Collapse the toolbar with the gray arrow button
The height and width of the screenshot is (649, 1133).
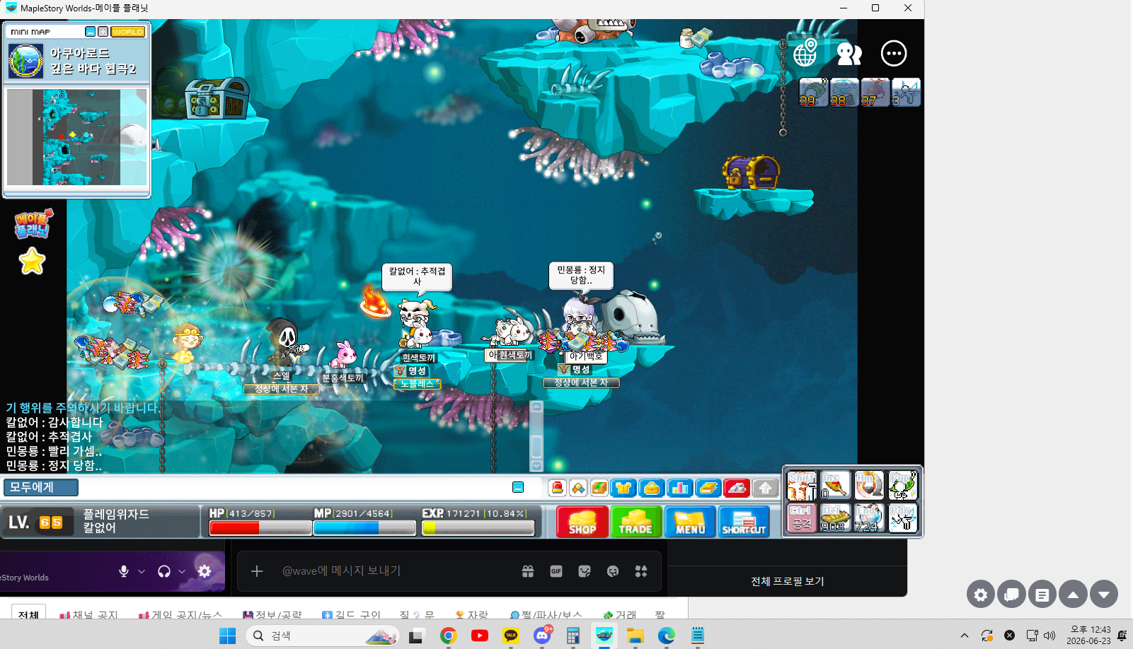(764, 488)
